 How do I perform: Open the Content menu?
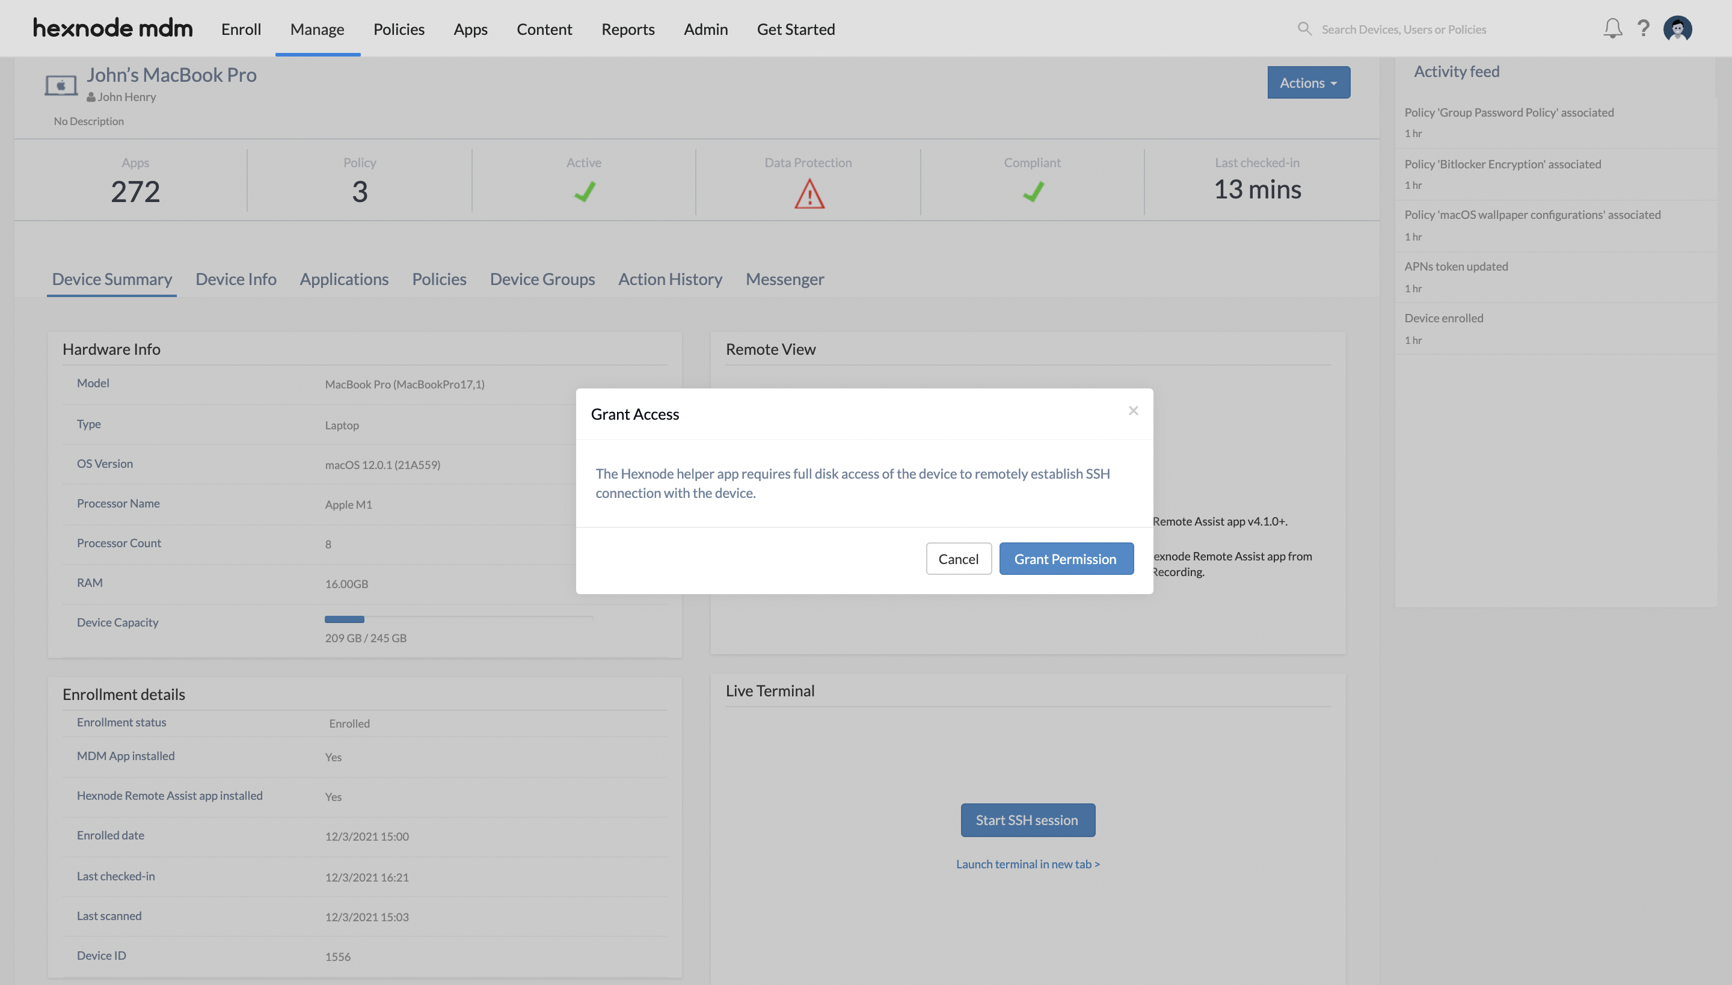(x=544, y=29)
